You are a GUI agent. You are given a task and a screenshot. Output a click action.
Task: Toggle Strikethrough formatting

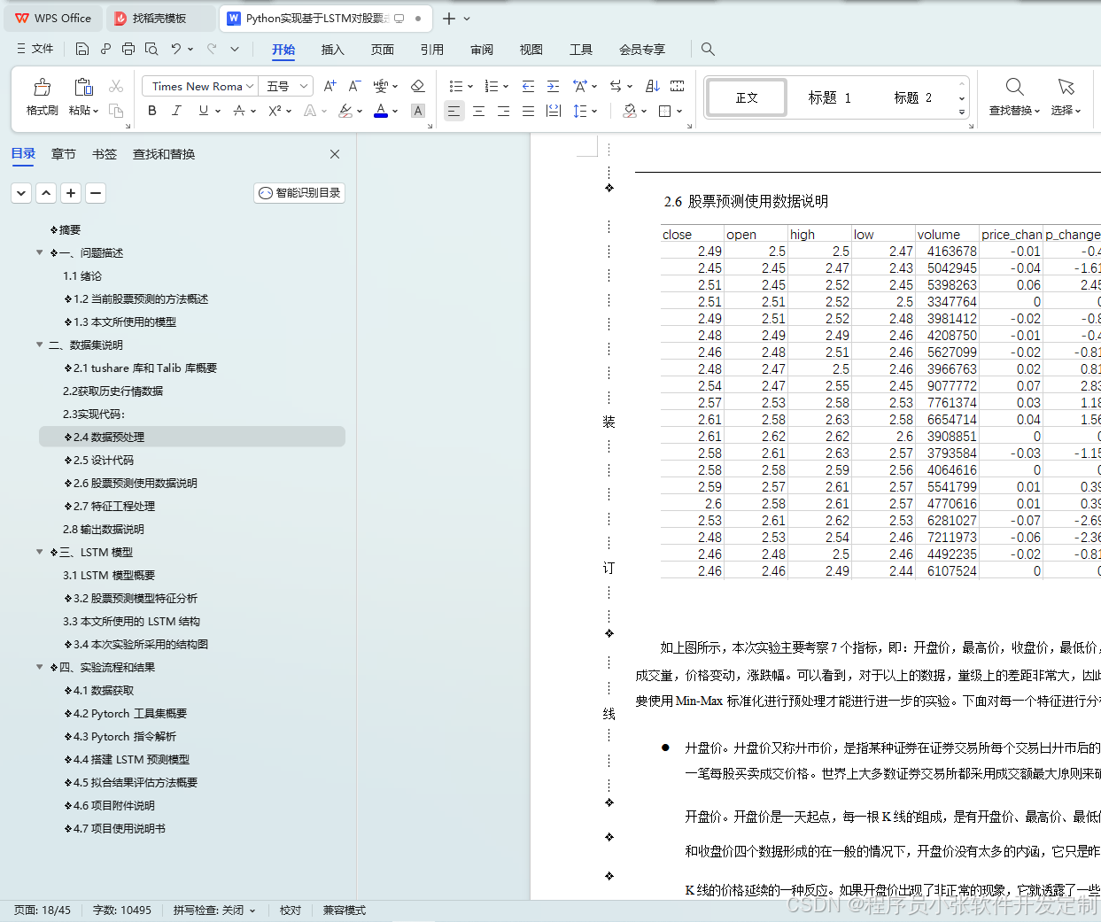click(239, 111)
